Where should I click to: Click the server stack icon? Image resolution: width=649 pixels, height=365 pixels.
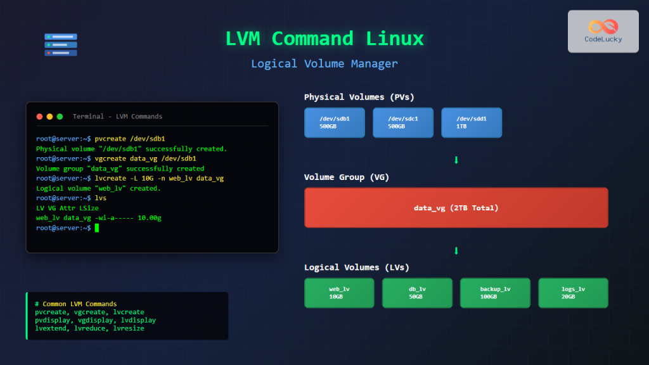(60, 44)
